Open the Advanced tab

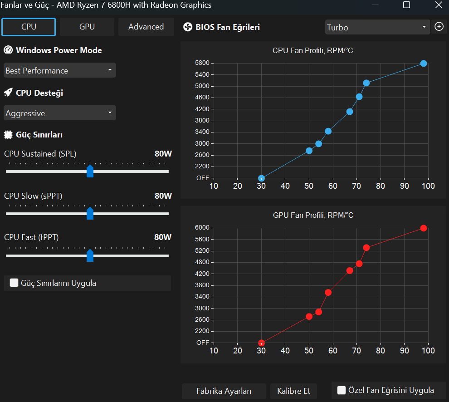point(146,27)
